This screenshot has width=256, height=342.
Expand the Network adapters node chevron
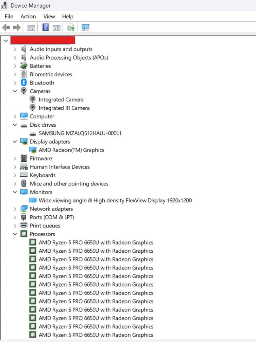15,209
